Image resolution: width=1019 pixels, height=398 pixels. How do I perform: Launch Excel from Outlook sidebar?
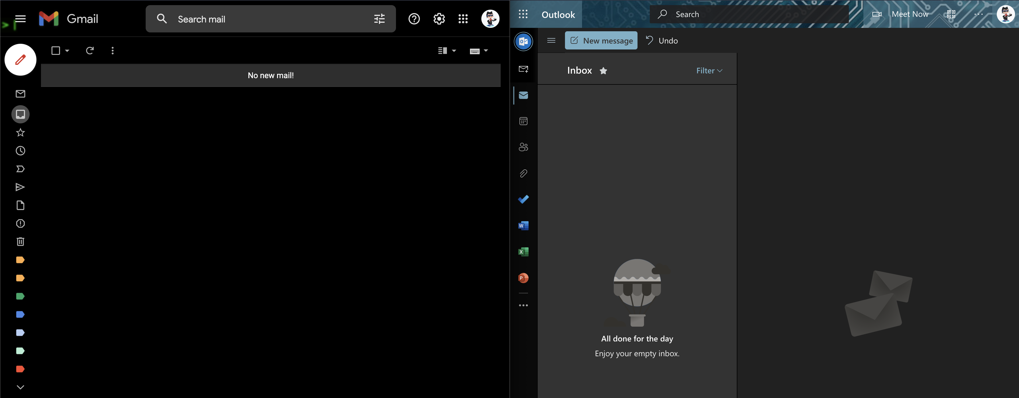[523, 252]
